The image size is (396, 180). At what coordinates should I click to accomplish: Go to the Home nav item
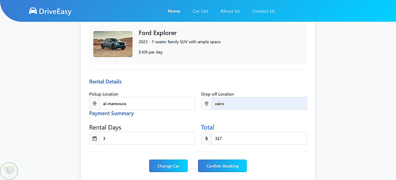coord(174,11)
